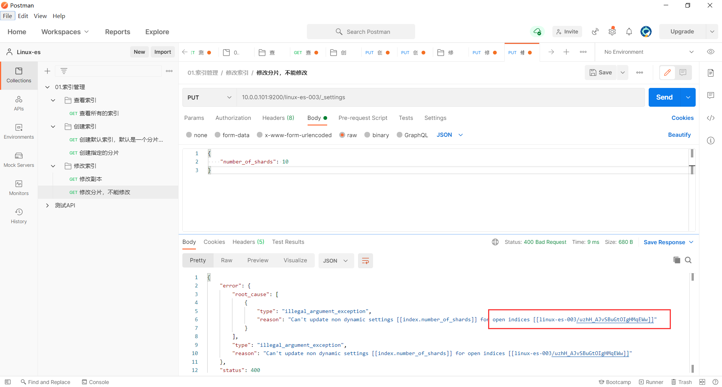722x387 pixels.
Task: Expand the 测试API collection
Action: tap(47, 206)
